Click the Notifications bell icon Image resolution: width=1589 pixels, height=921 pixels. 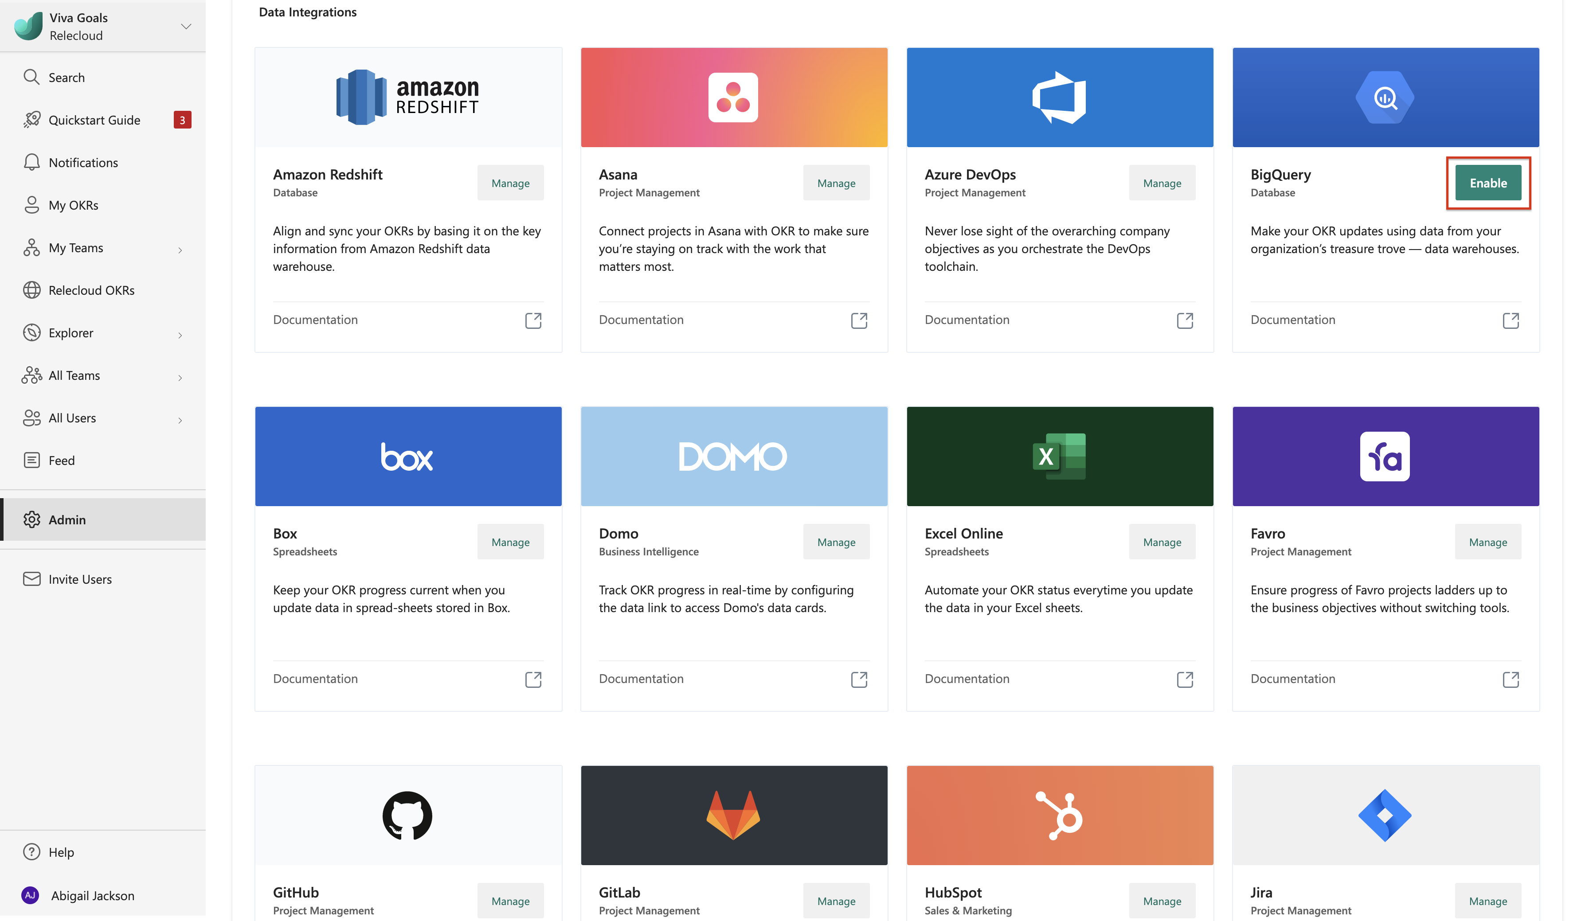pyautogui.click(x=31, y=162)
